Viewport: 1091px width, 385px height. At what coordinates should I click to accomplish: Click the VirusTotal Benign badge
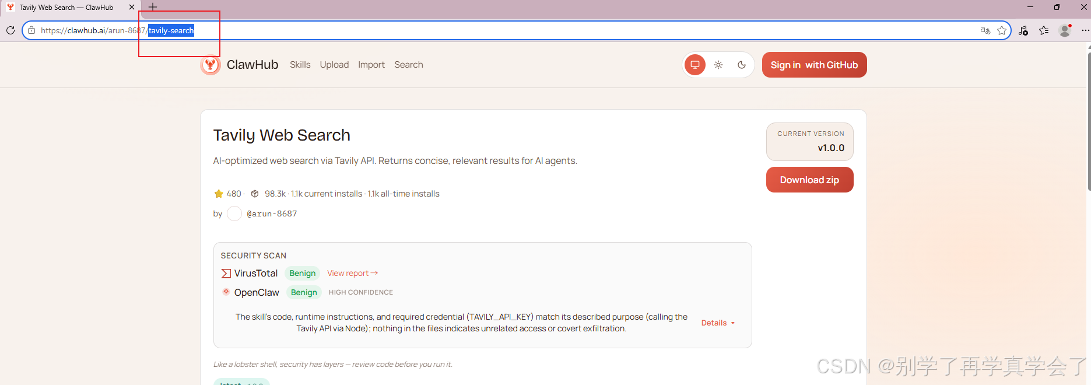click(x=303, y=273)
